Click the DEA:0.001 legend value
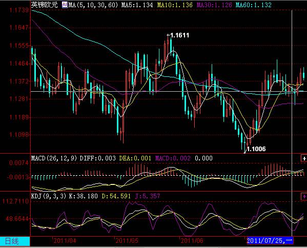This screenshot has width=307, height=248. coord(135,158)
